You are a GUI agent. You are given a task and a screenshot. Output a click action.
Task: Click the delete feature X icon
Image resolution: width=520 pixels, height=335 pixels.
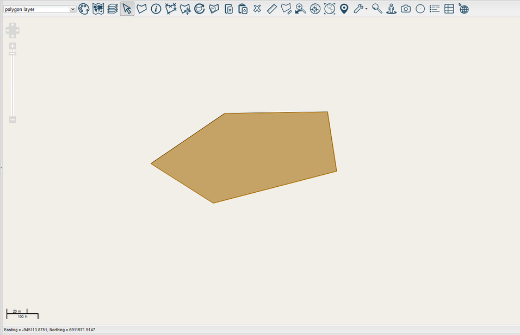click(257, 9)
